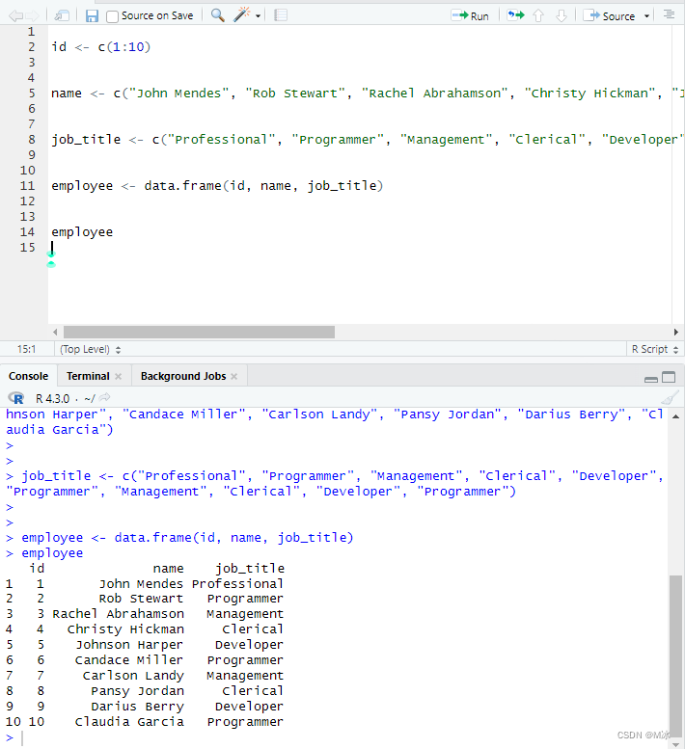Minimize the console pane
This screenshot has height=749, width=685.
coord(651,379)
